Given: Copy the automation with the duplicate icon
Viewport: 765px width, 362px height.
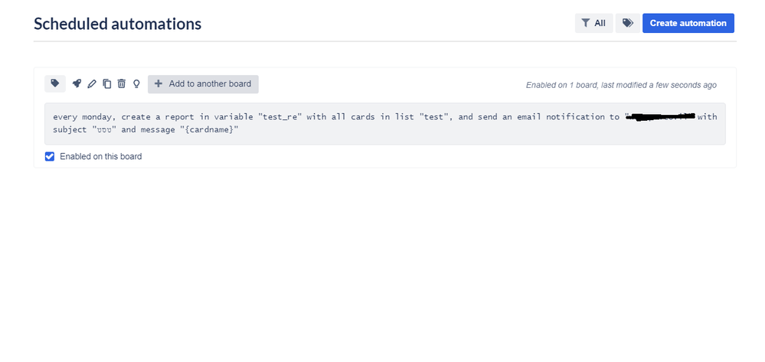Looking at the screenshot, I should click(x=107, y=84).
